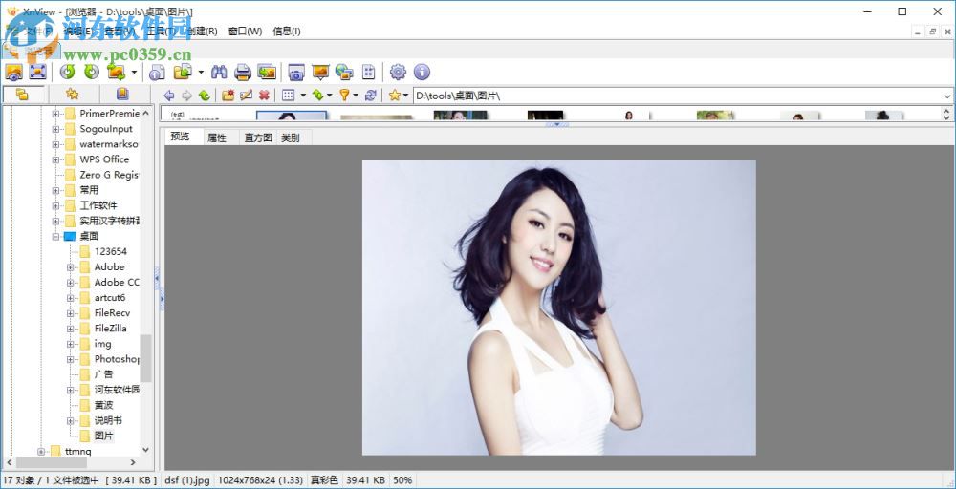
Task: Open the 创建(R) menu
Action: pyautogui.click(x=202, y=32)
